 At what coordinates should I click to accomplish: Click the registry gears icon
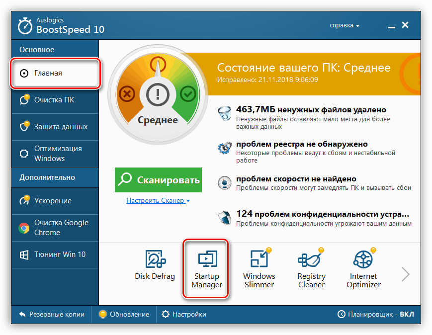(225, 148)
